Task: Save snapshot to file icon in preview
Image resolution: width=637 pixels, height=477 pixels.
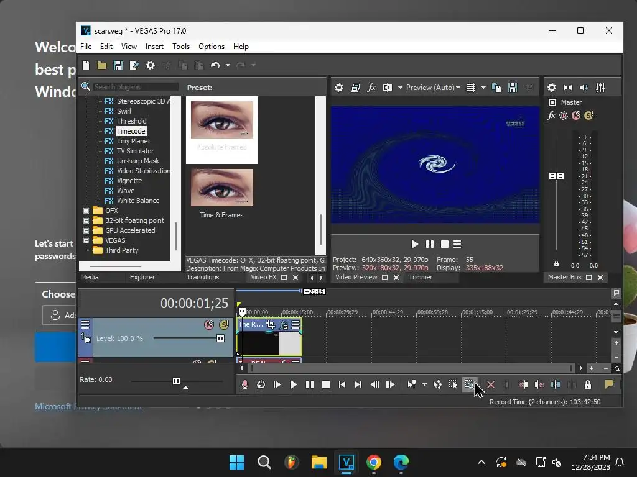Action: 513,88
